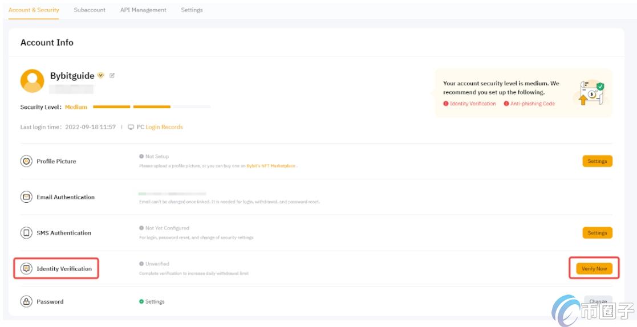Click the edit username pencil icon

[112, 75]
